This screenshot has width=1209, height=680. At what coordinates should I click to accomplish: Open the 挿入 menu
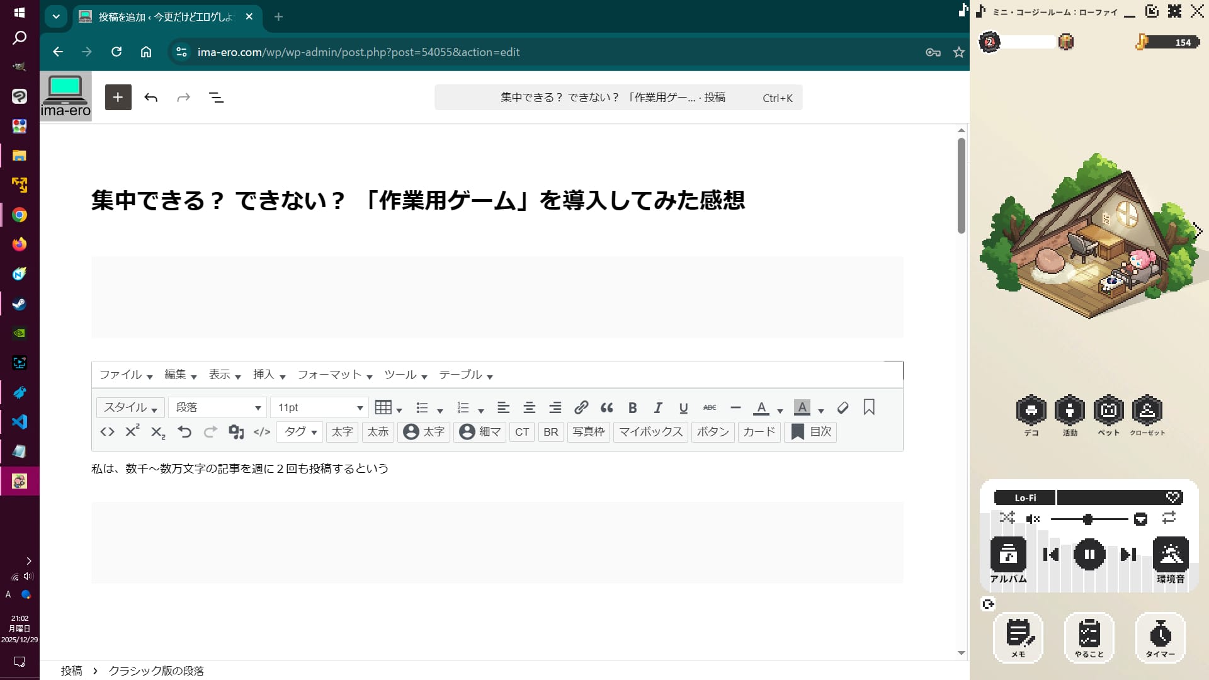[269, 375]
